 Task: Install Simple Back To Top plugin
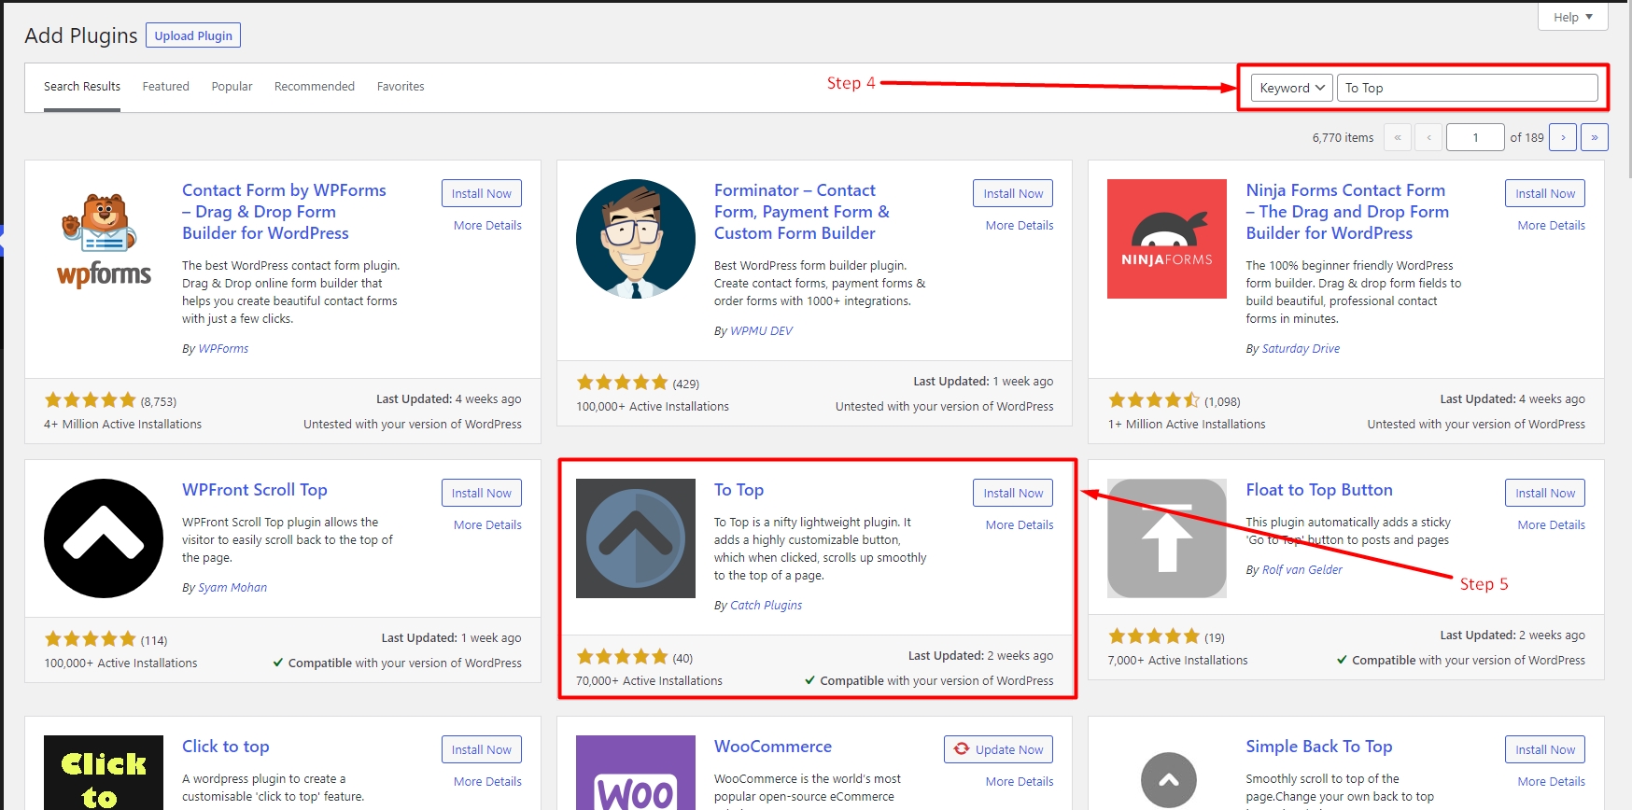1545,749
